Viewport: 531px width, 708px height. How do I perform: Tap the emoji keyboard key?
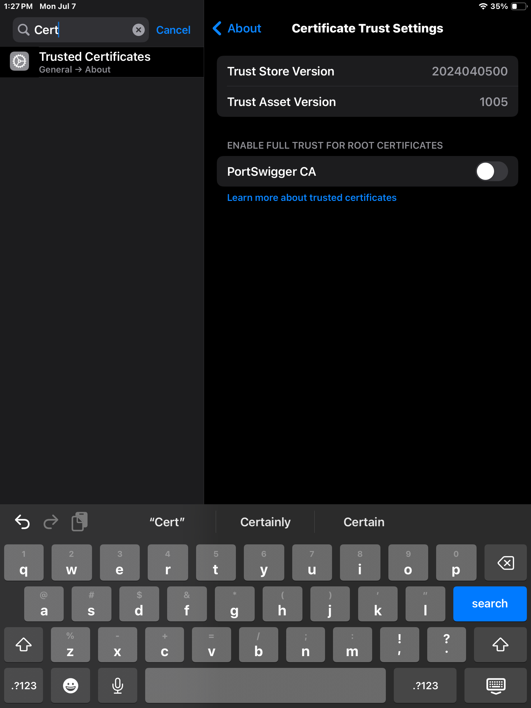pos(70,685)
